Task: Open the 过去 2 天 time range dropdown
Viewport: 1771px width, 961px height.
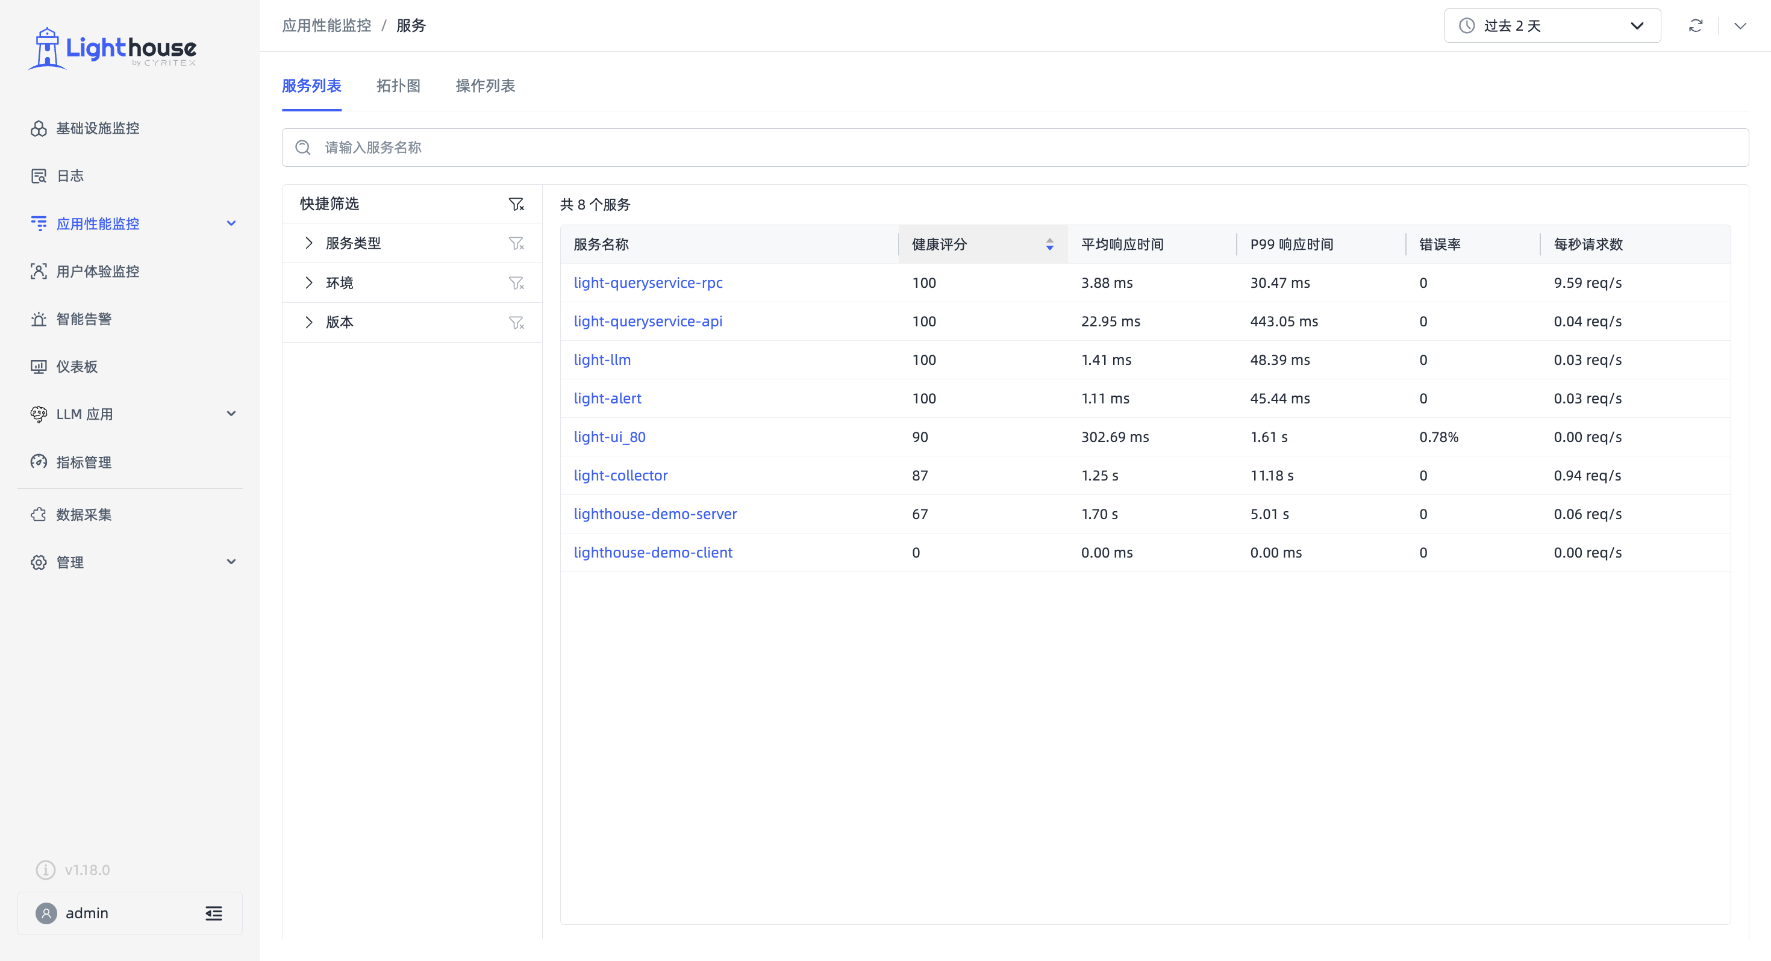Action: coord(1552,25)
